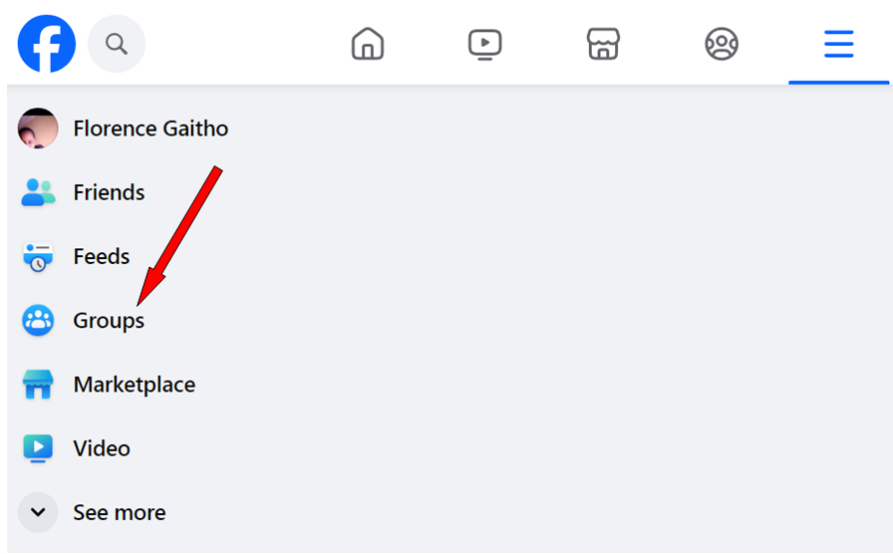Expand the See more chevron
893x554 pixels.
coord(38,512)
